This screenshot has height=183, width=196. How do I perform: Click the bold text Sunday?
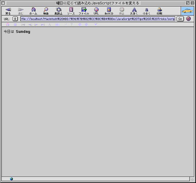pyautogui.click(x=23, y=32)
